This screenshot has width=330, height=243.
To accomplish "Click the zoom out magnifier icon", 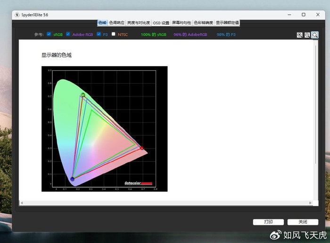I will coord(307,35).
